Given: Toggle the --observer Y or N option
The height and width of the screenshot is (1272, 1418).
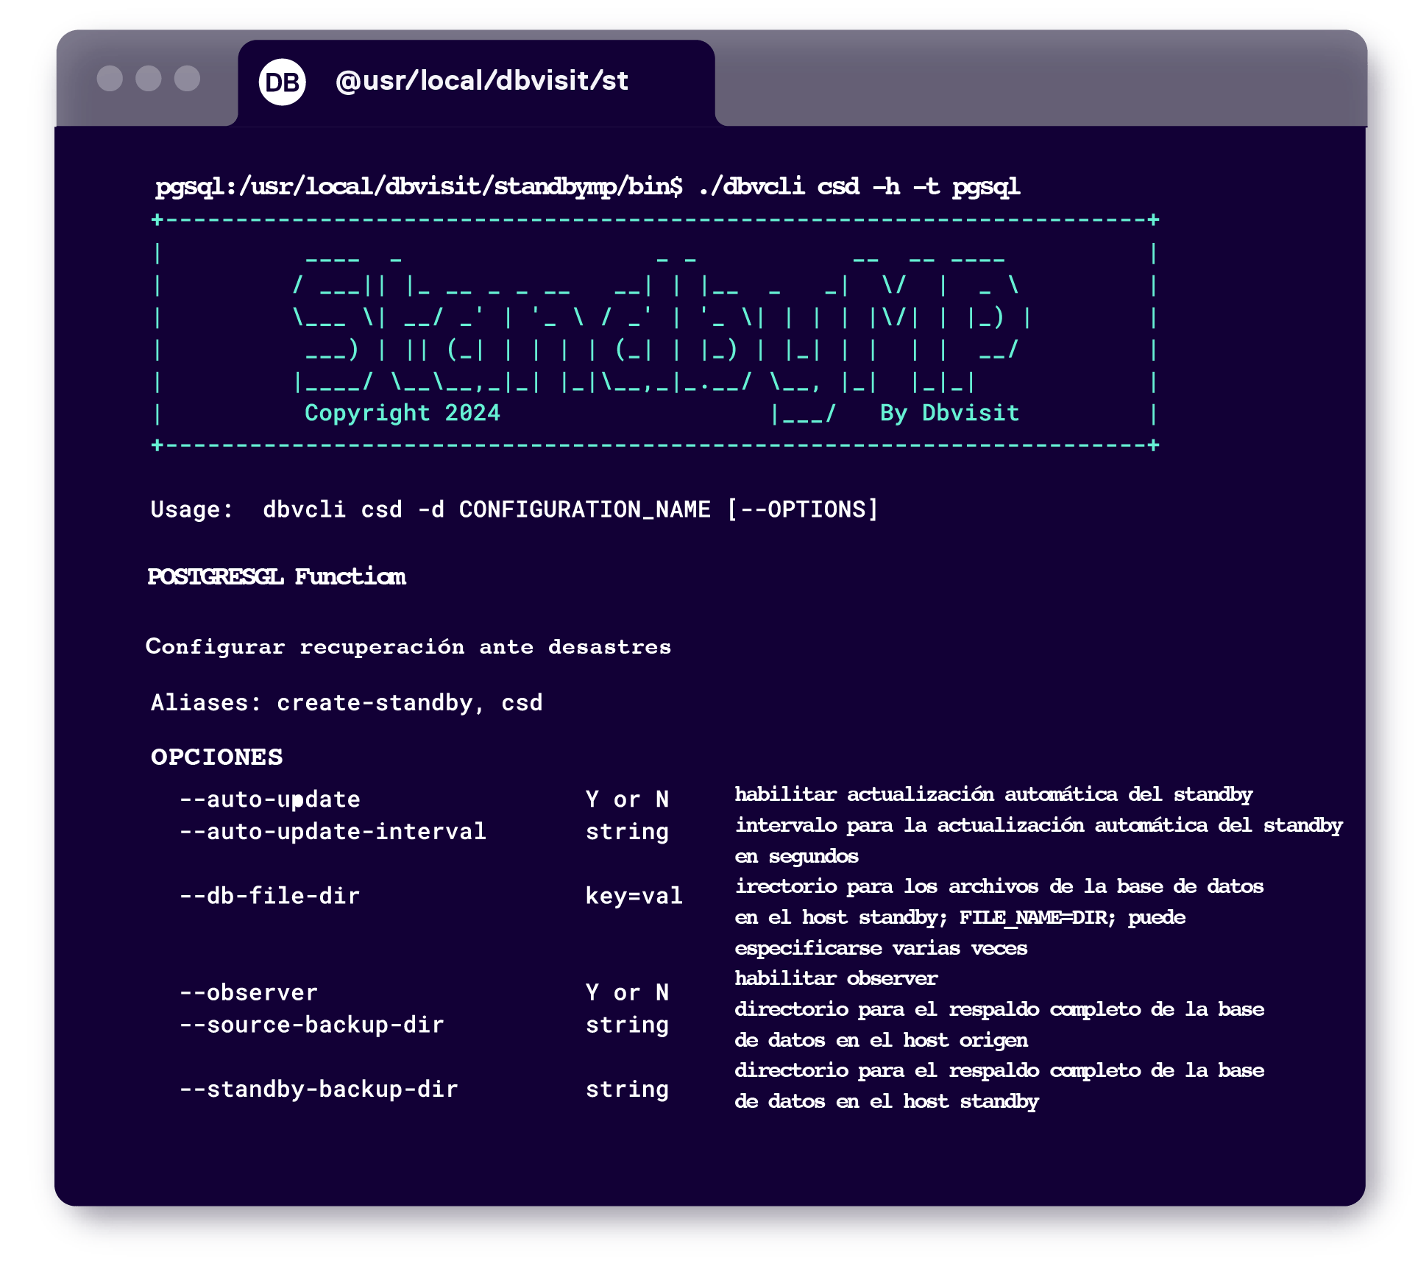Looking at the screenshot, I should click(x=627, y=993).
